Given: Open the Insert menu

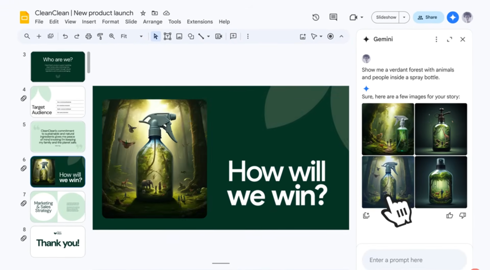Looking at the screenshot, I should [x=89, y=22].
